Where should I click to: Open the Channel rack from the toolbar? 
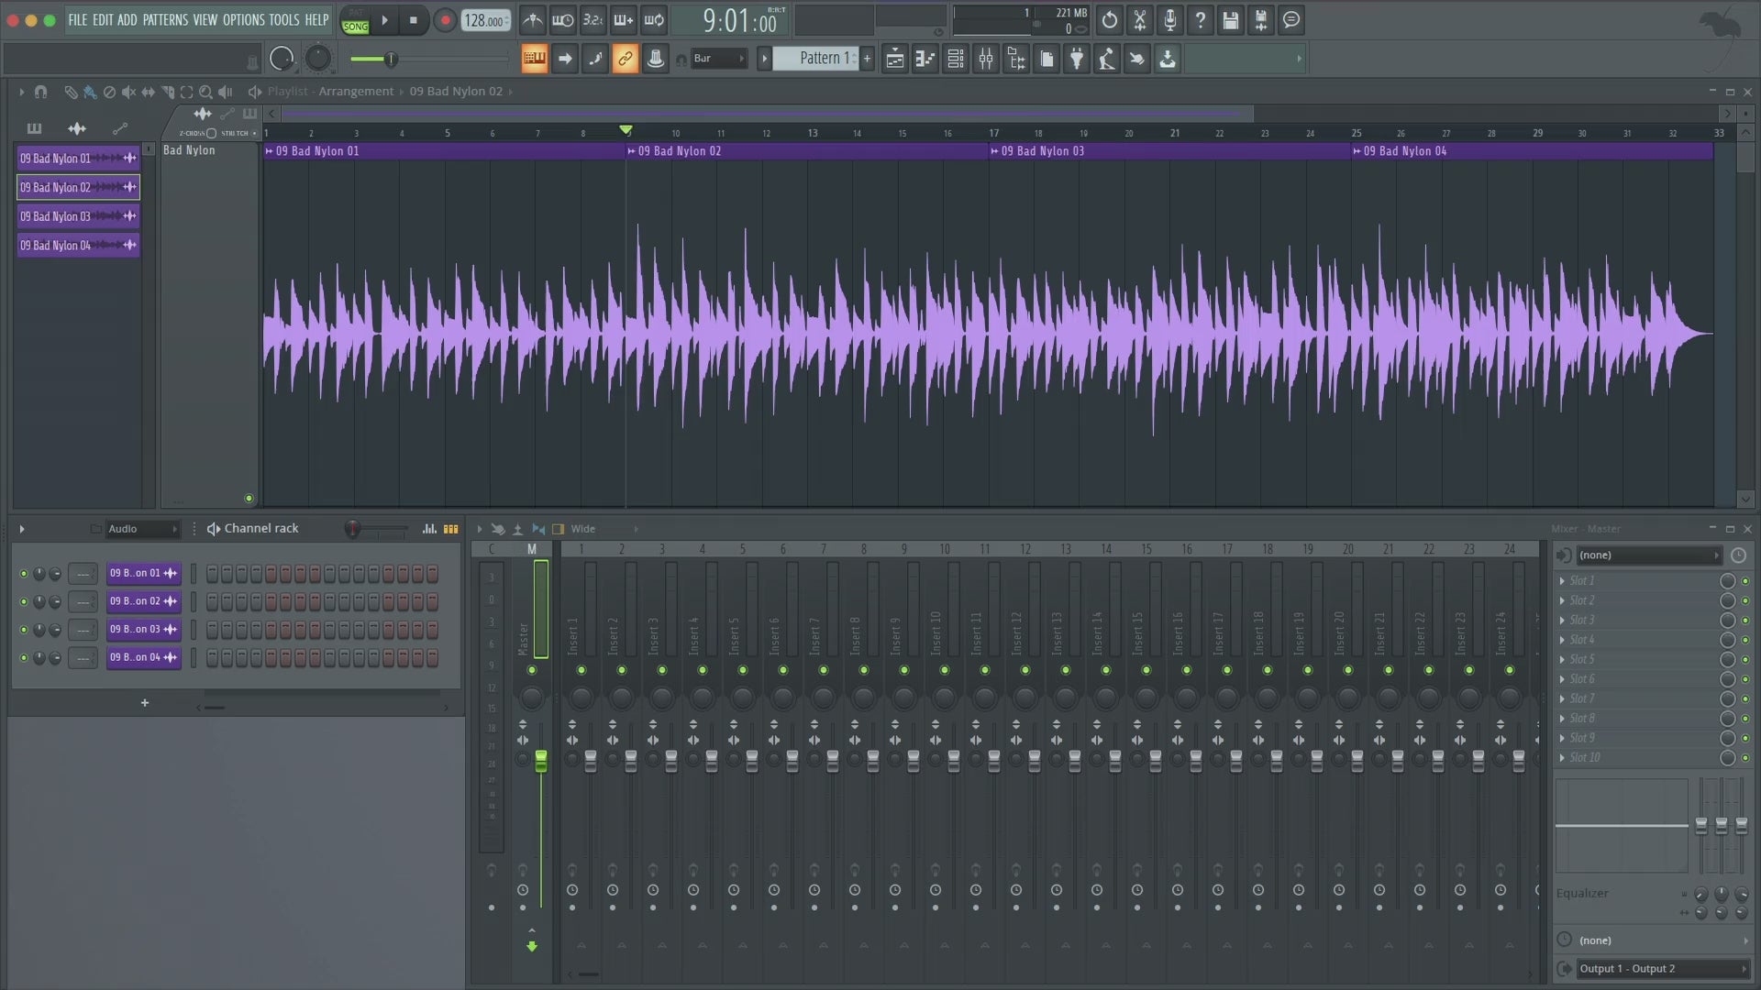click(x=956, y=60)
